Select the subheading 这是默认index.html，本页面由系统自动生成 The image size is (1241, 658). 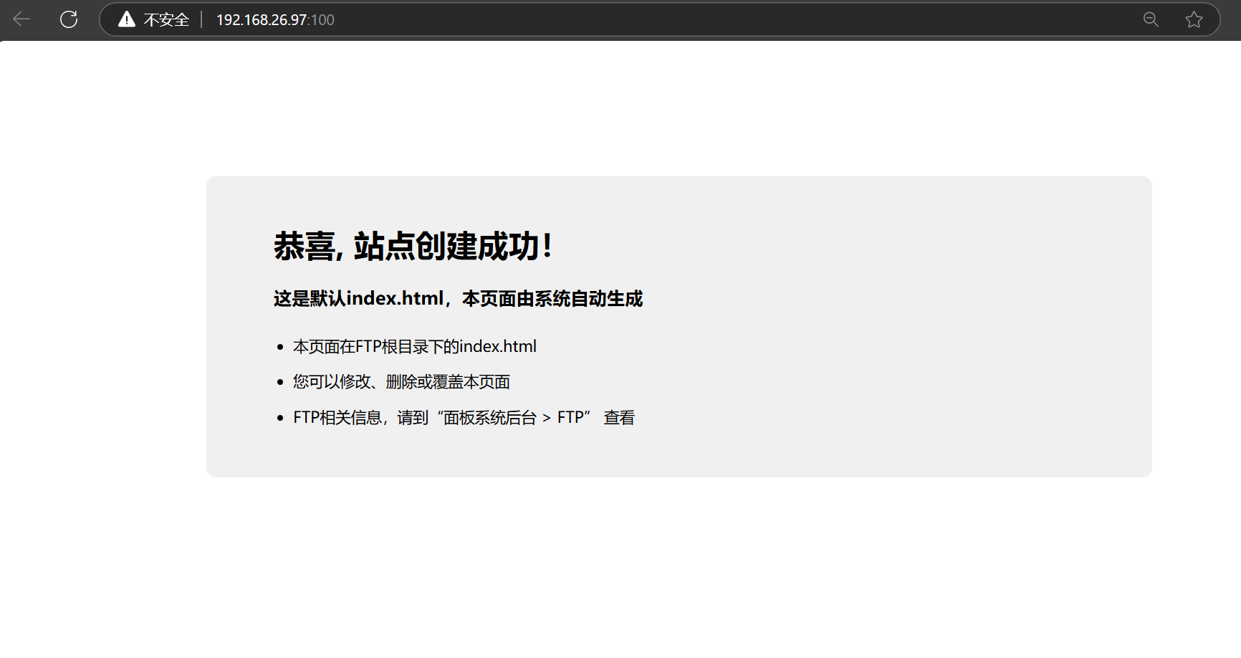coord(459,298)
